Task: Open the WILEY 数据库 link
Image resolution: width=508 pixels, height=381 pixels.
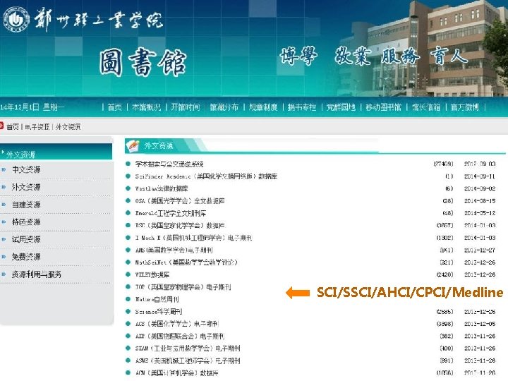Action: (x=152, y=274)
